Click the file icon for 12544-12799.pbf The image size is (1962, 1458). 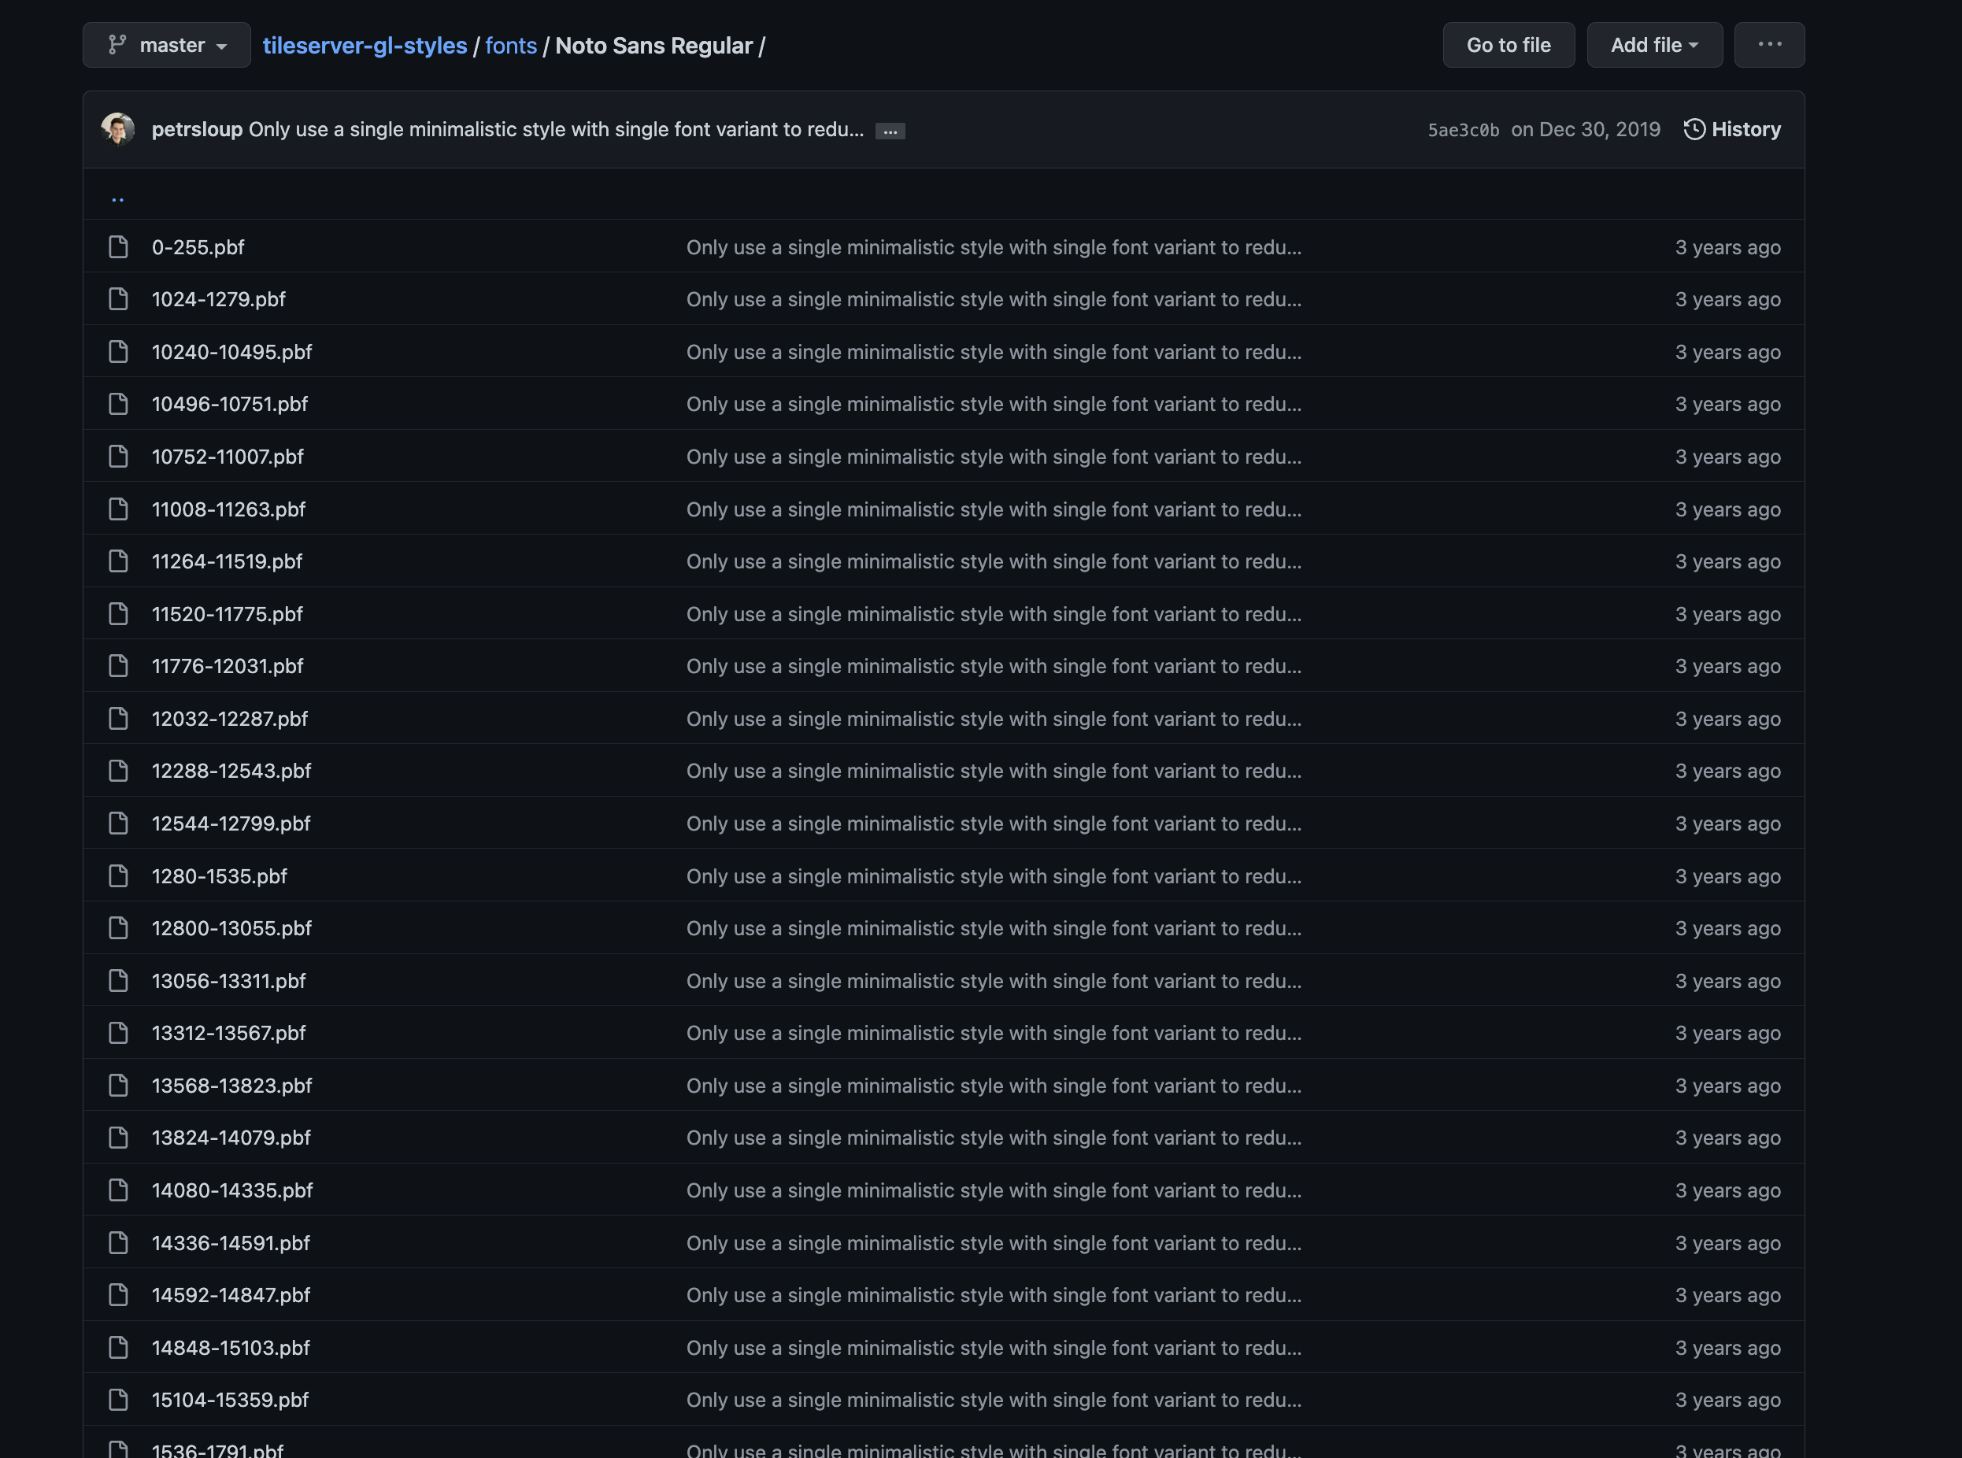click(118, 823)
